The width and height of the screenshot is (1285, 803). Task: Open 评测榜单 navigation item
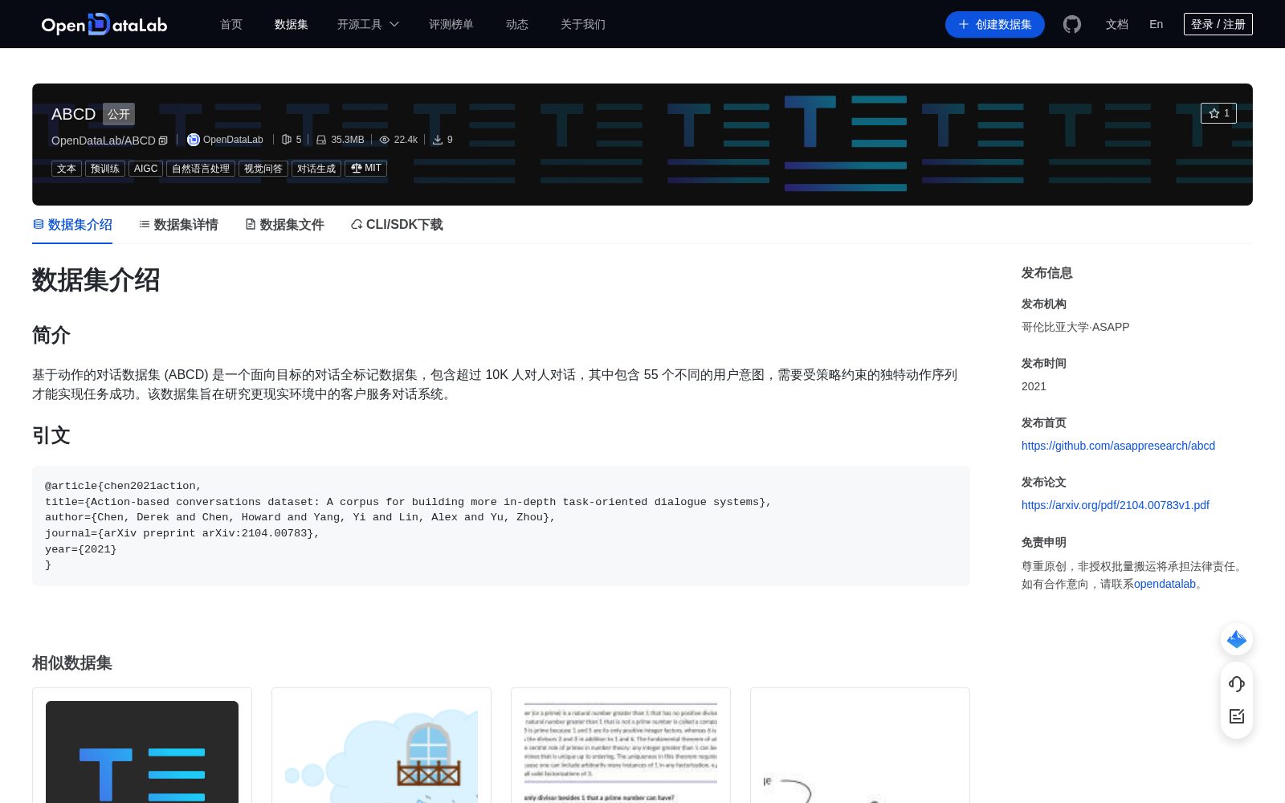(x=451, y=24)
